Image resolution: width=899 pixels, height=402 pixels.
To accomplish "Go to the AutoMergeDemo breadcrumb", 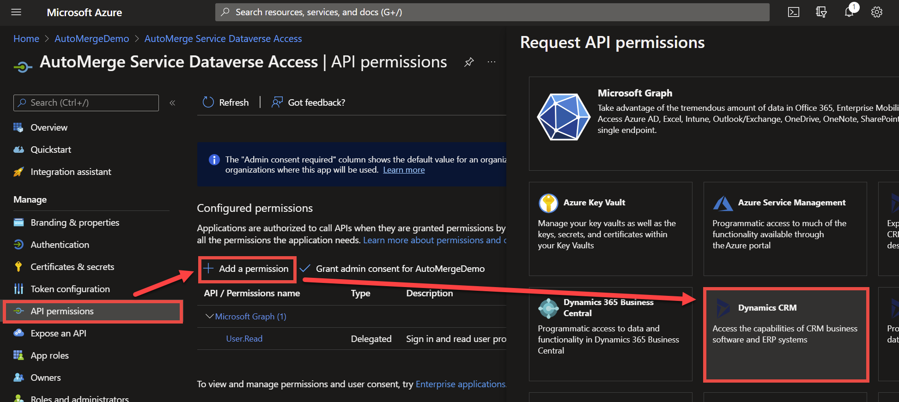I will pyautogui.click(x=92, y=39).
